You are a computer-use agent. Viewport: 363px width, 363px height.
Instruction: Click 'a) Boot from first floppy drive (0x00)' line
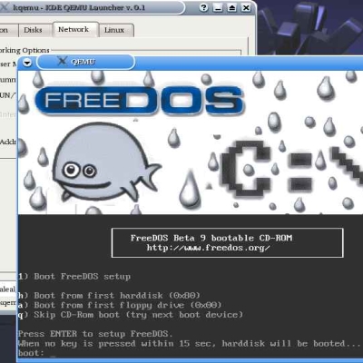120,305
